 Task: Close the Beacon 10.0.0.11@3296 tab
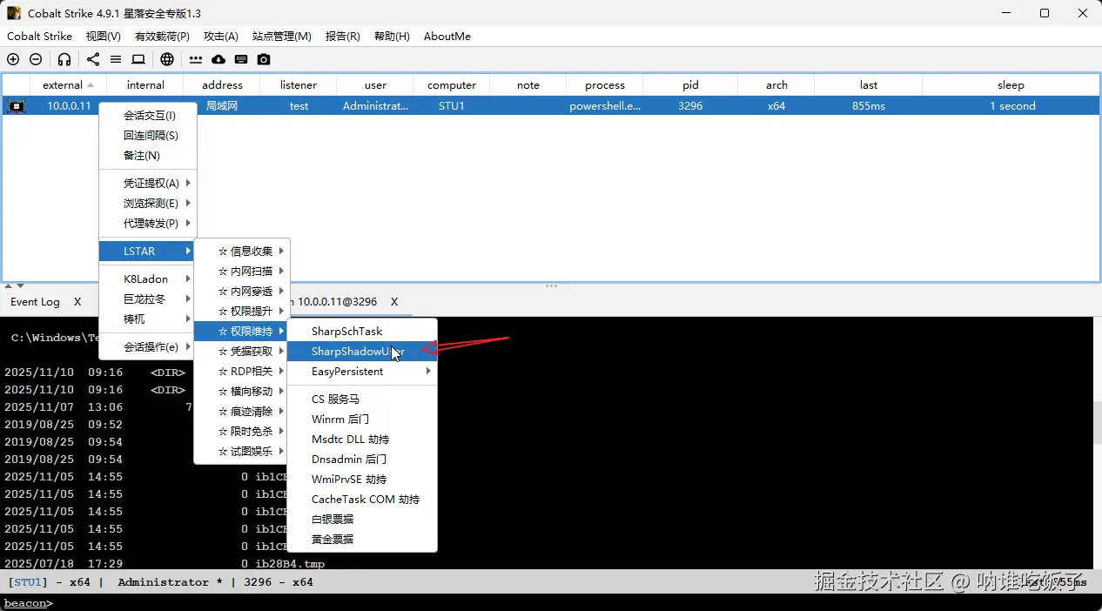(394, 302)
